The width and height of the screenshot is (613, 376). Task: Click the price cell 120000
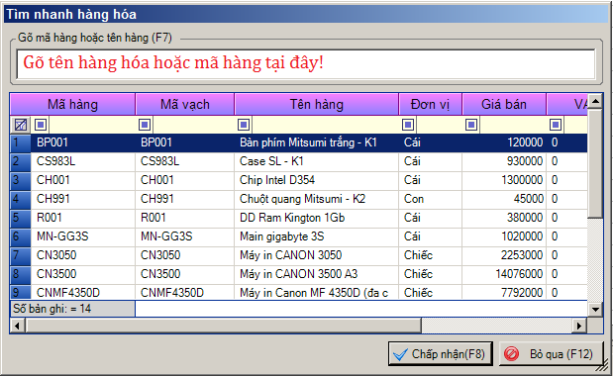504,142
